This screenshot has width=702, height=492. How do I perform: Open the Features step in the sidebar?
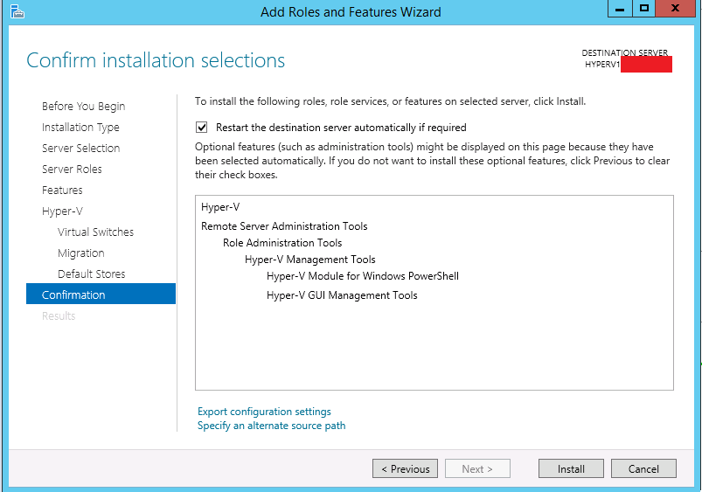(62, 191)
